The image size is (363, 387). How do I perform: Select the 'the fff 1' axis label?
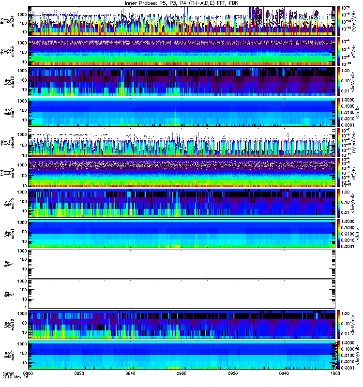click(9, 264)
